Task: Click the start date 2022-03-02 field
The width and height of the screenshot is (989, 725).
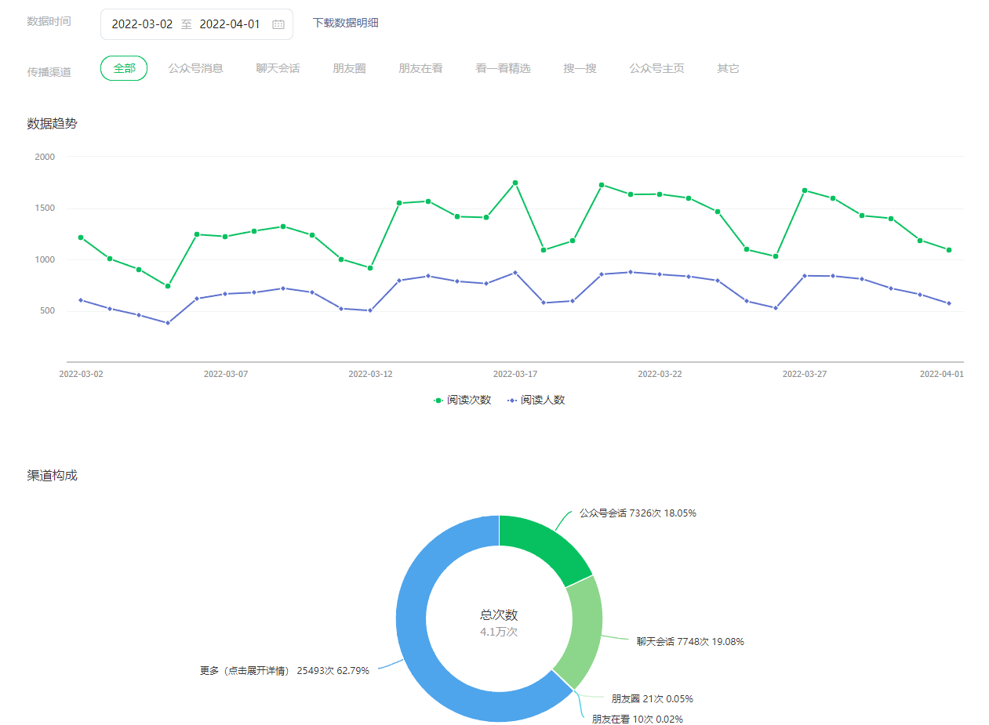Action: [142, 24]
